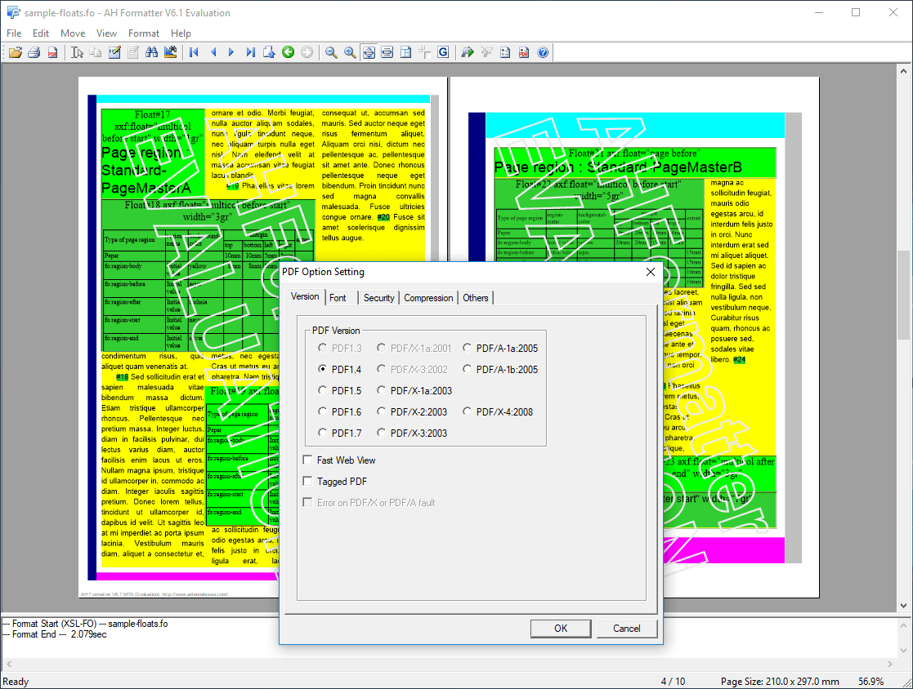Click the green back navigation arrow
The height and width of the screenshot is (689, 913).
[x=289, y=52]
